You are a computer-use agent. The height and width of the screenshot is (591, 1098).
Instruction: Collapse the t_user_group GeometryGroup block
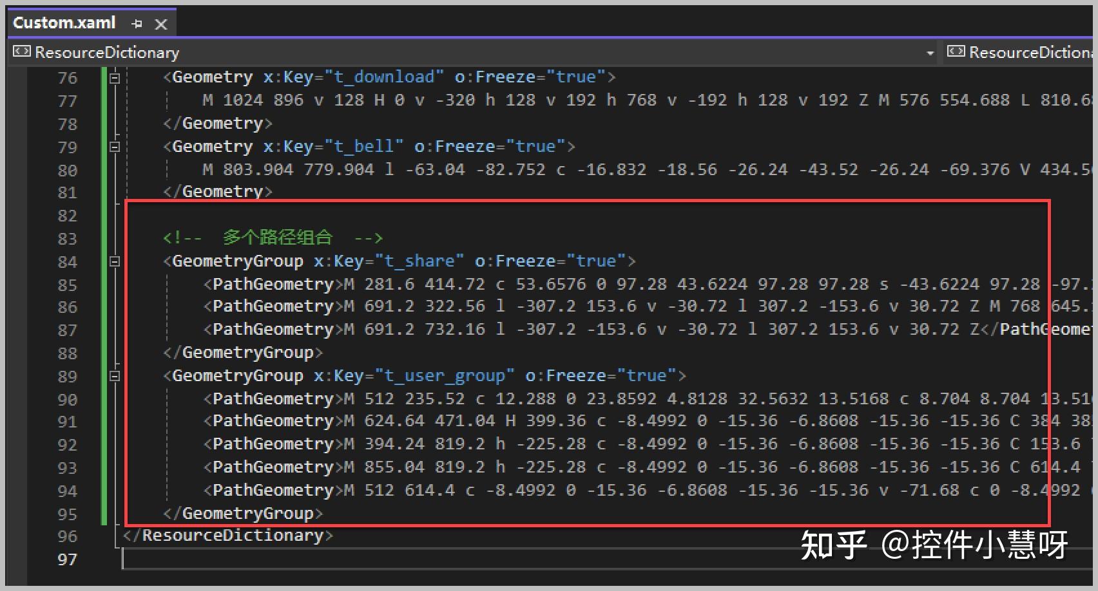(x=115, y=376)
